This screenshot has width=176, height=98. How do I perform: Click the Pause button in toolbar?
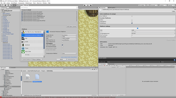tap(88, 5)
